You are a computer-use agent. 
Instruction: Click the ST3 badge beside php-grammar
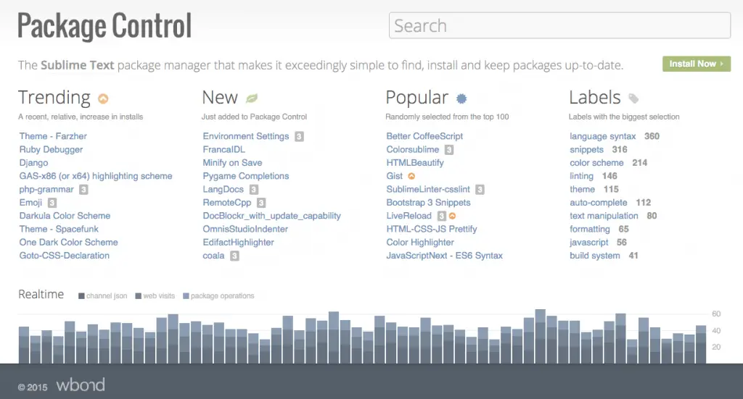click(83, 190)
